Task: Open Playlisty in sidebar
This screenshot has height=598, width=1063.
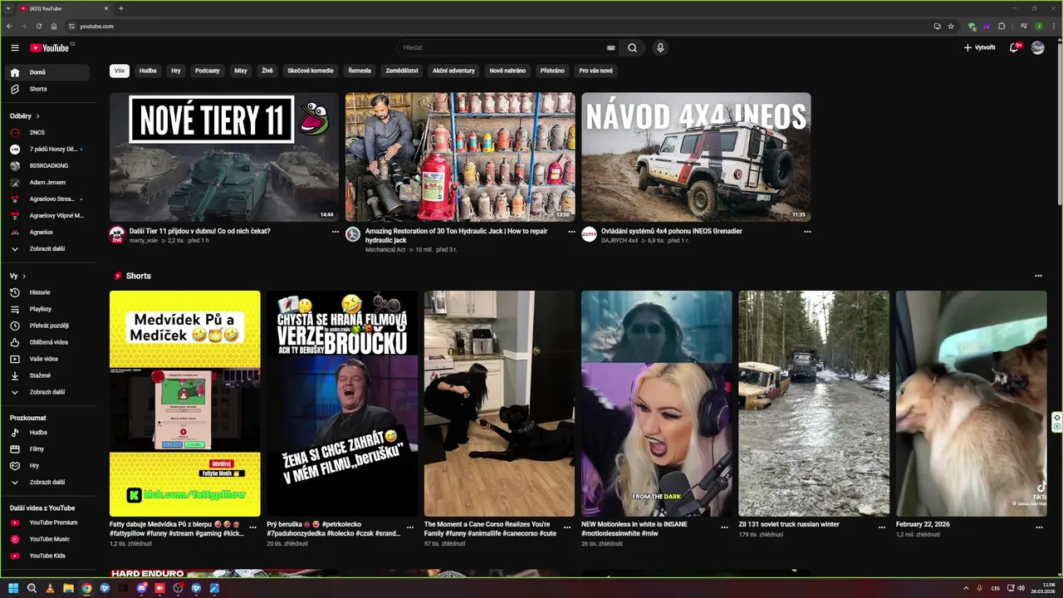Action: coord(48,309)
